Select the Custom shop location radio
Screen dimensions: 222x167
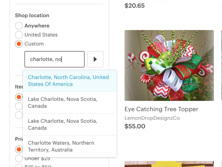(x=19, y=44)
